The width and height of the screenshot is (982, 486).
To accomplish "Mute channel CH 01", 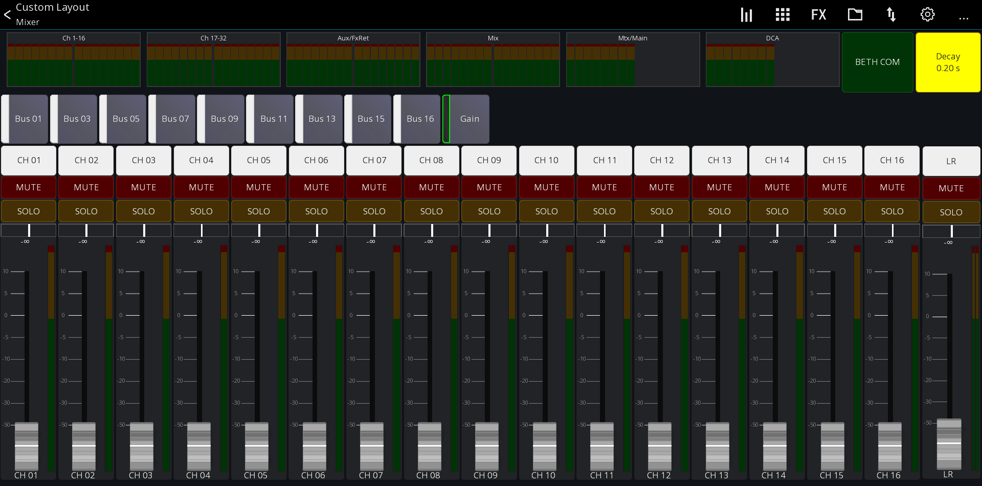I will [x=28, y=187].
